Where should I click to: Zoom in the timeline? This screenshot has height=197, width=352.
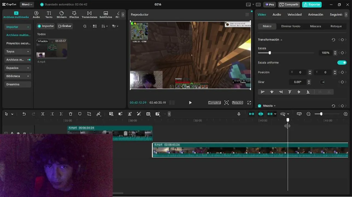pos(346,114)
